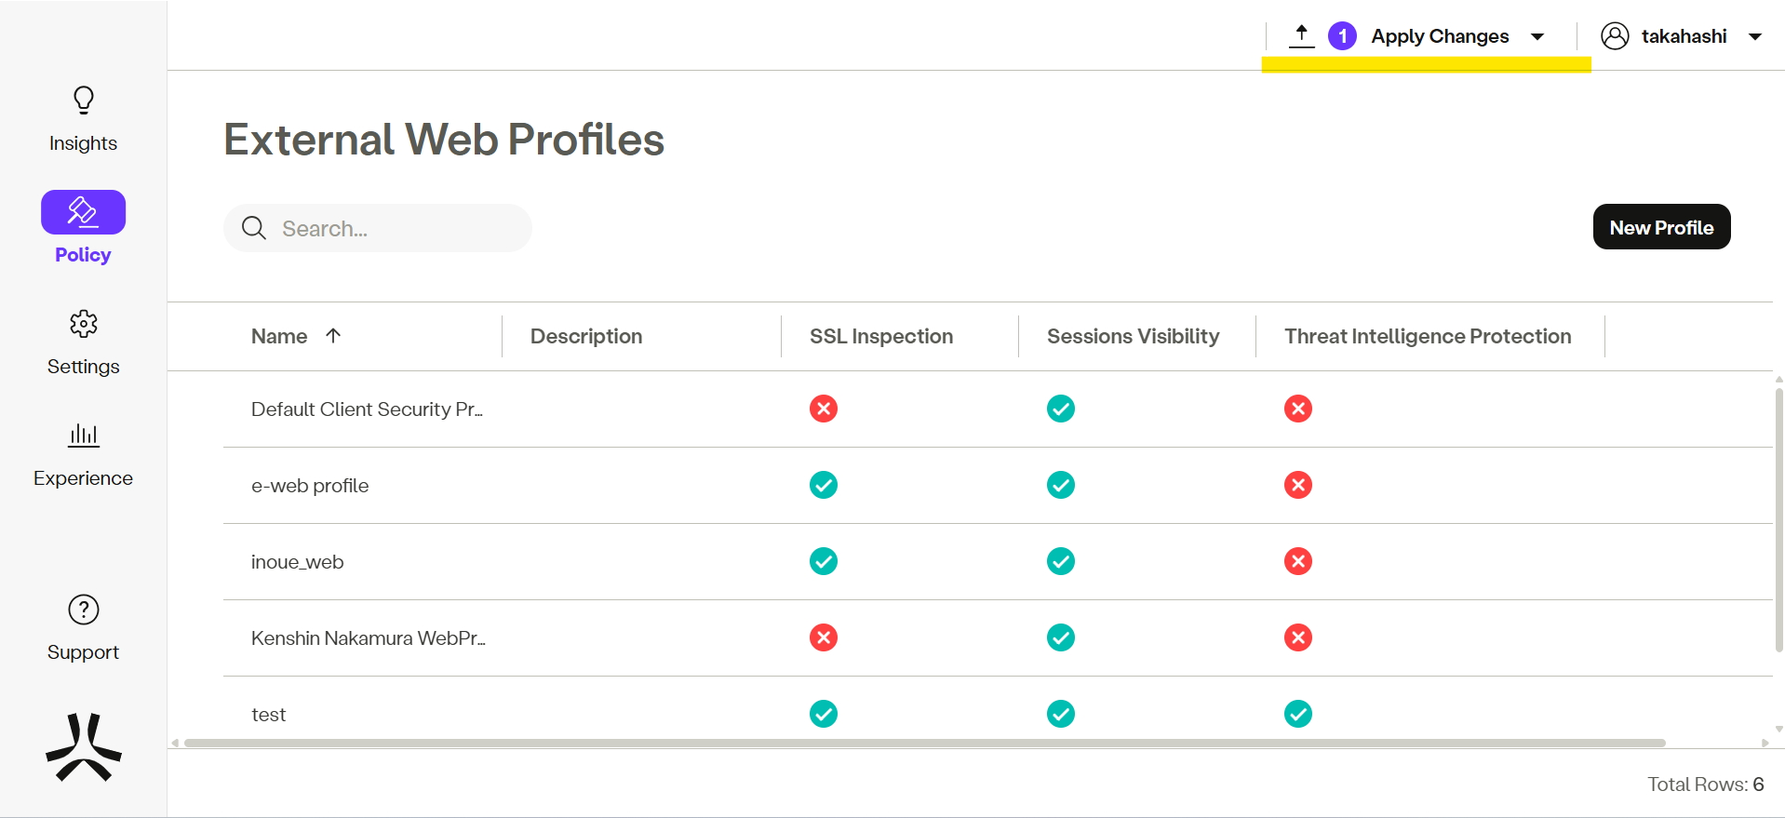Click the SSL Inspection column header

(x=880, y=336)
